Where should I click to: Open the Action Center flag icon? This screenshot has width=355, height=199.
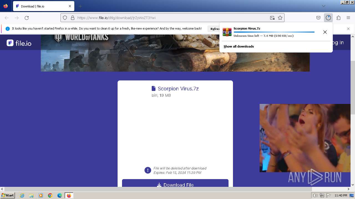point(329,195)
